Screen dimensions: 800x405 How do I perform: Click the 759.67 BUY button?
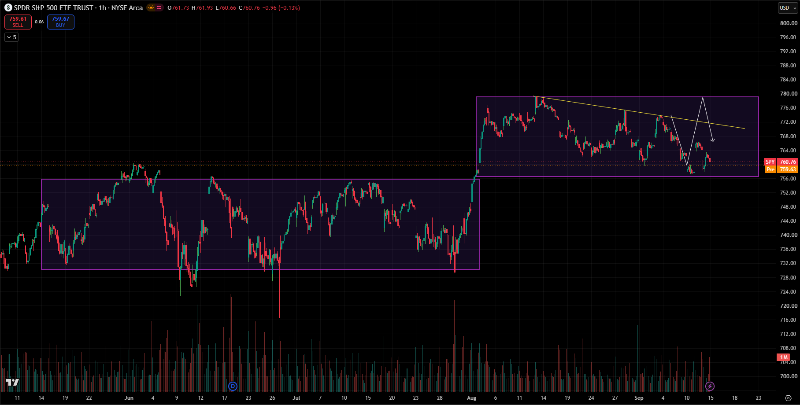pos(61,22)
